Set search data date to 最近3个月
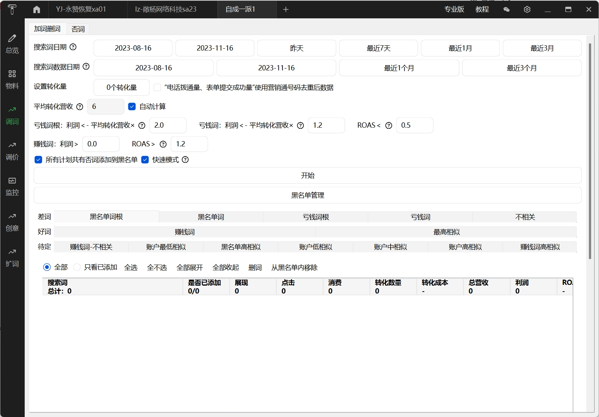The width and height of the screenshot is (599, 417). (x=522, y=68)
